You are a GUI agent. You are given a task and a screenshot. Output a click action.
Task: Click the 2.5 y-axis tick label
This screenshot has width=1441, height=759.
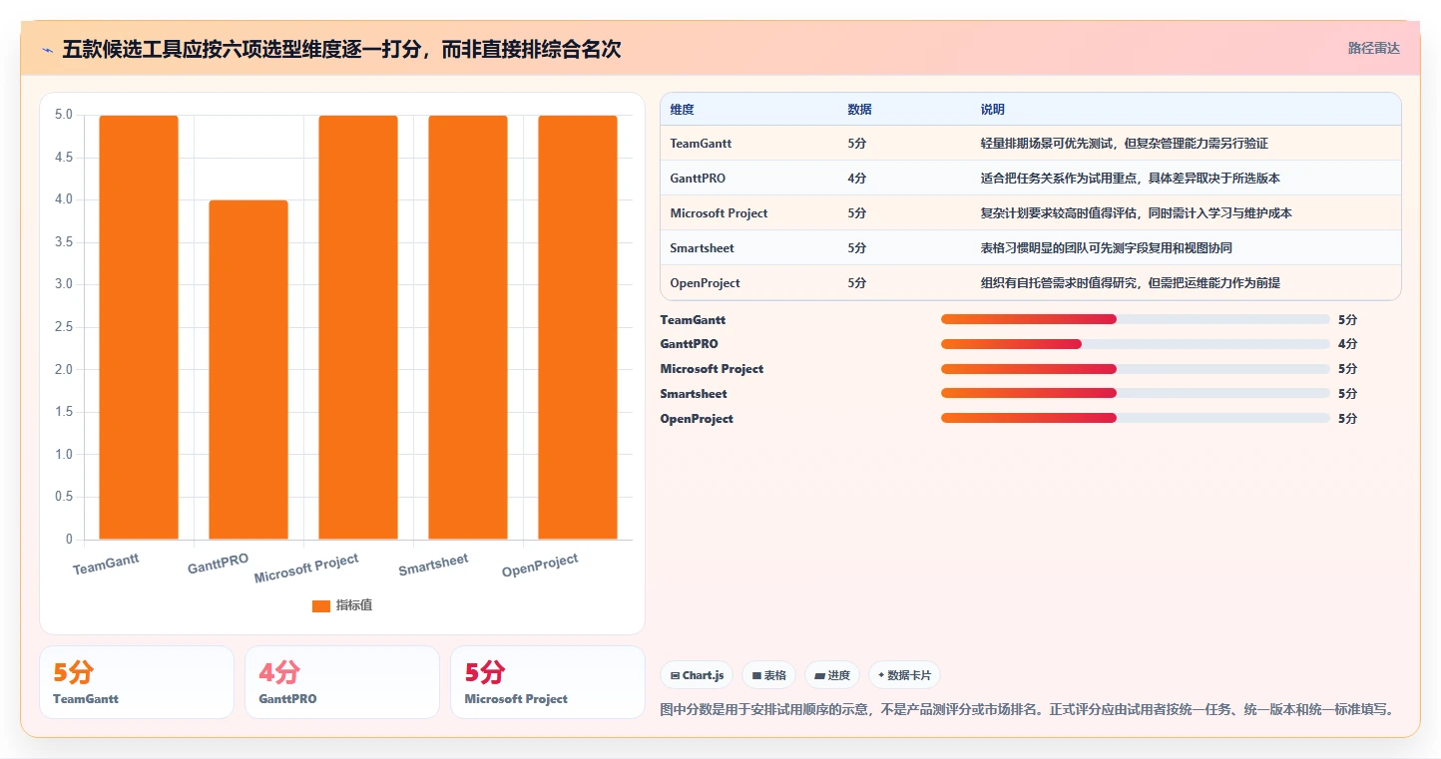[64, 327]
